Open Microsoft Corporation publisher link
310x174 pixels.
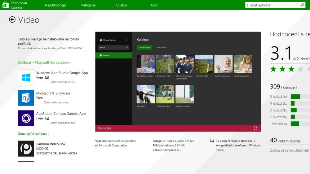(x=122, y=141)
